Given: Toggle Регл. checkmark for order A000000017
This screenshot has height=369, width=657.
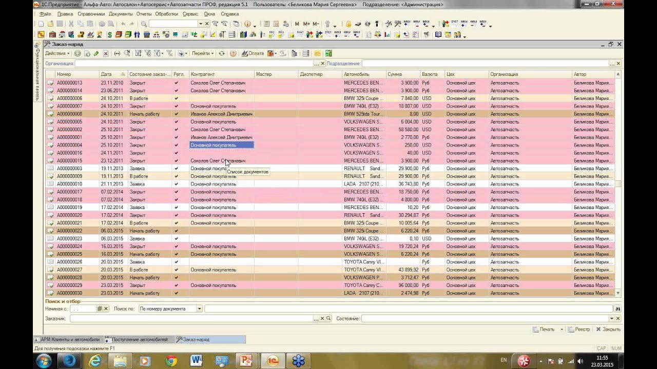Looking at the screenshot, I should [x=176, y=192].
